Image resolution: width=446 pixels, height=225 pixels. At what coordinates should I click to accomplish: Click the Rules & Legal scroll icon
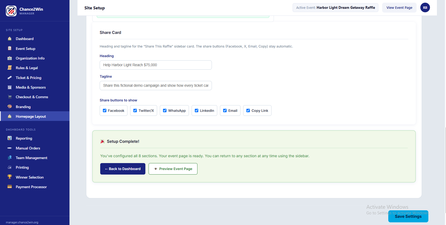[x=10, y=68]
